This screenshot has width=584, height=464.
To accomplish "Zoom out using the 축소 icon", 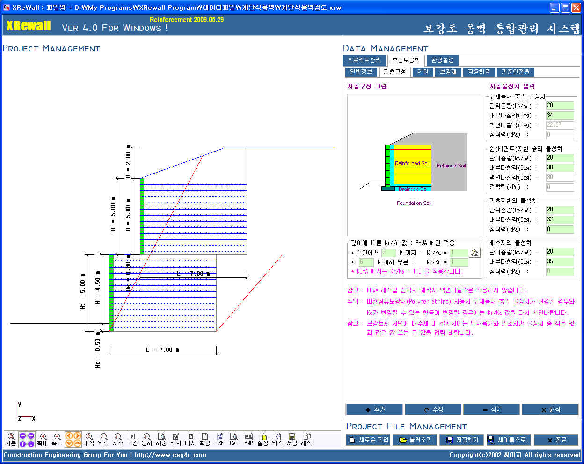I will 57,439.
